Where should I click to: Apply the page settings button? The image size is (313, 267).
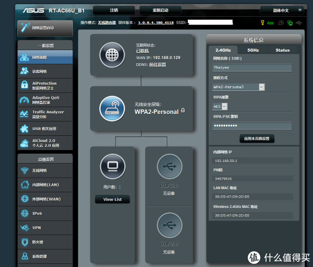tap(257, 138)
